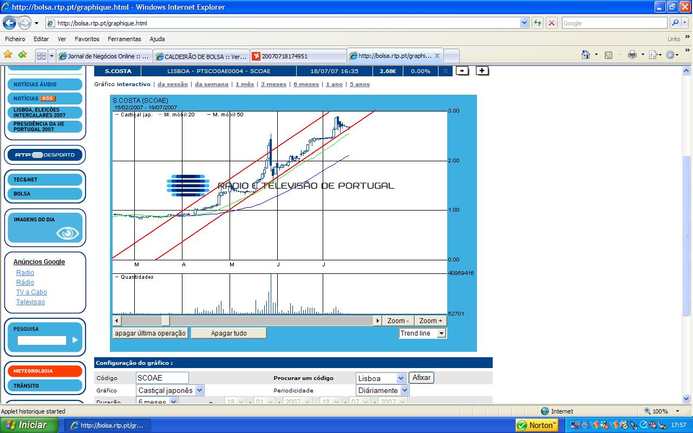Open the Lisboa market dropdown
Screen dimensions: 693x433
click(x=401, y=378)
